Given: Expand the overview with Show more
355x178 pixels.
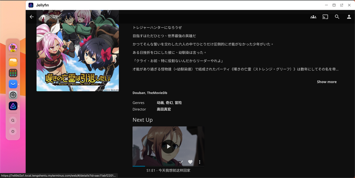Looking at the screenshot, I should click(x=326, y=82).
